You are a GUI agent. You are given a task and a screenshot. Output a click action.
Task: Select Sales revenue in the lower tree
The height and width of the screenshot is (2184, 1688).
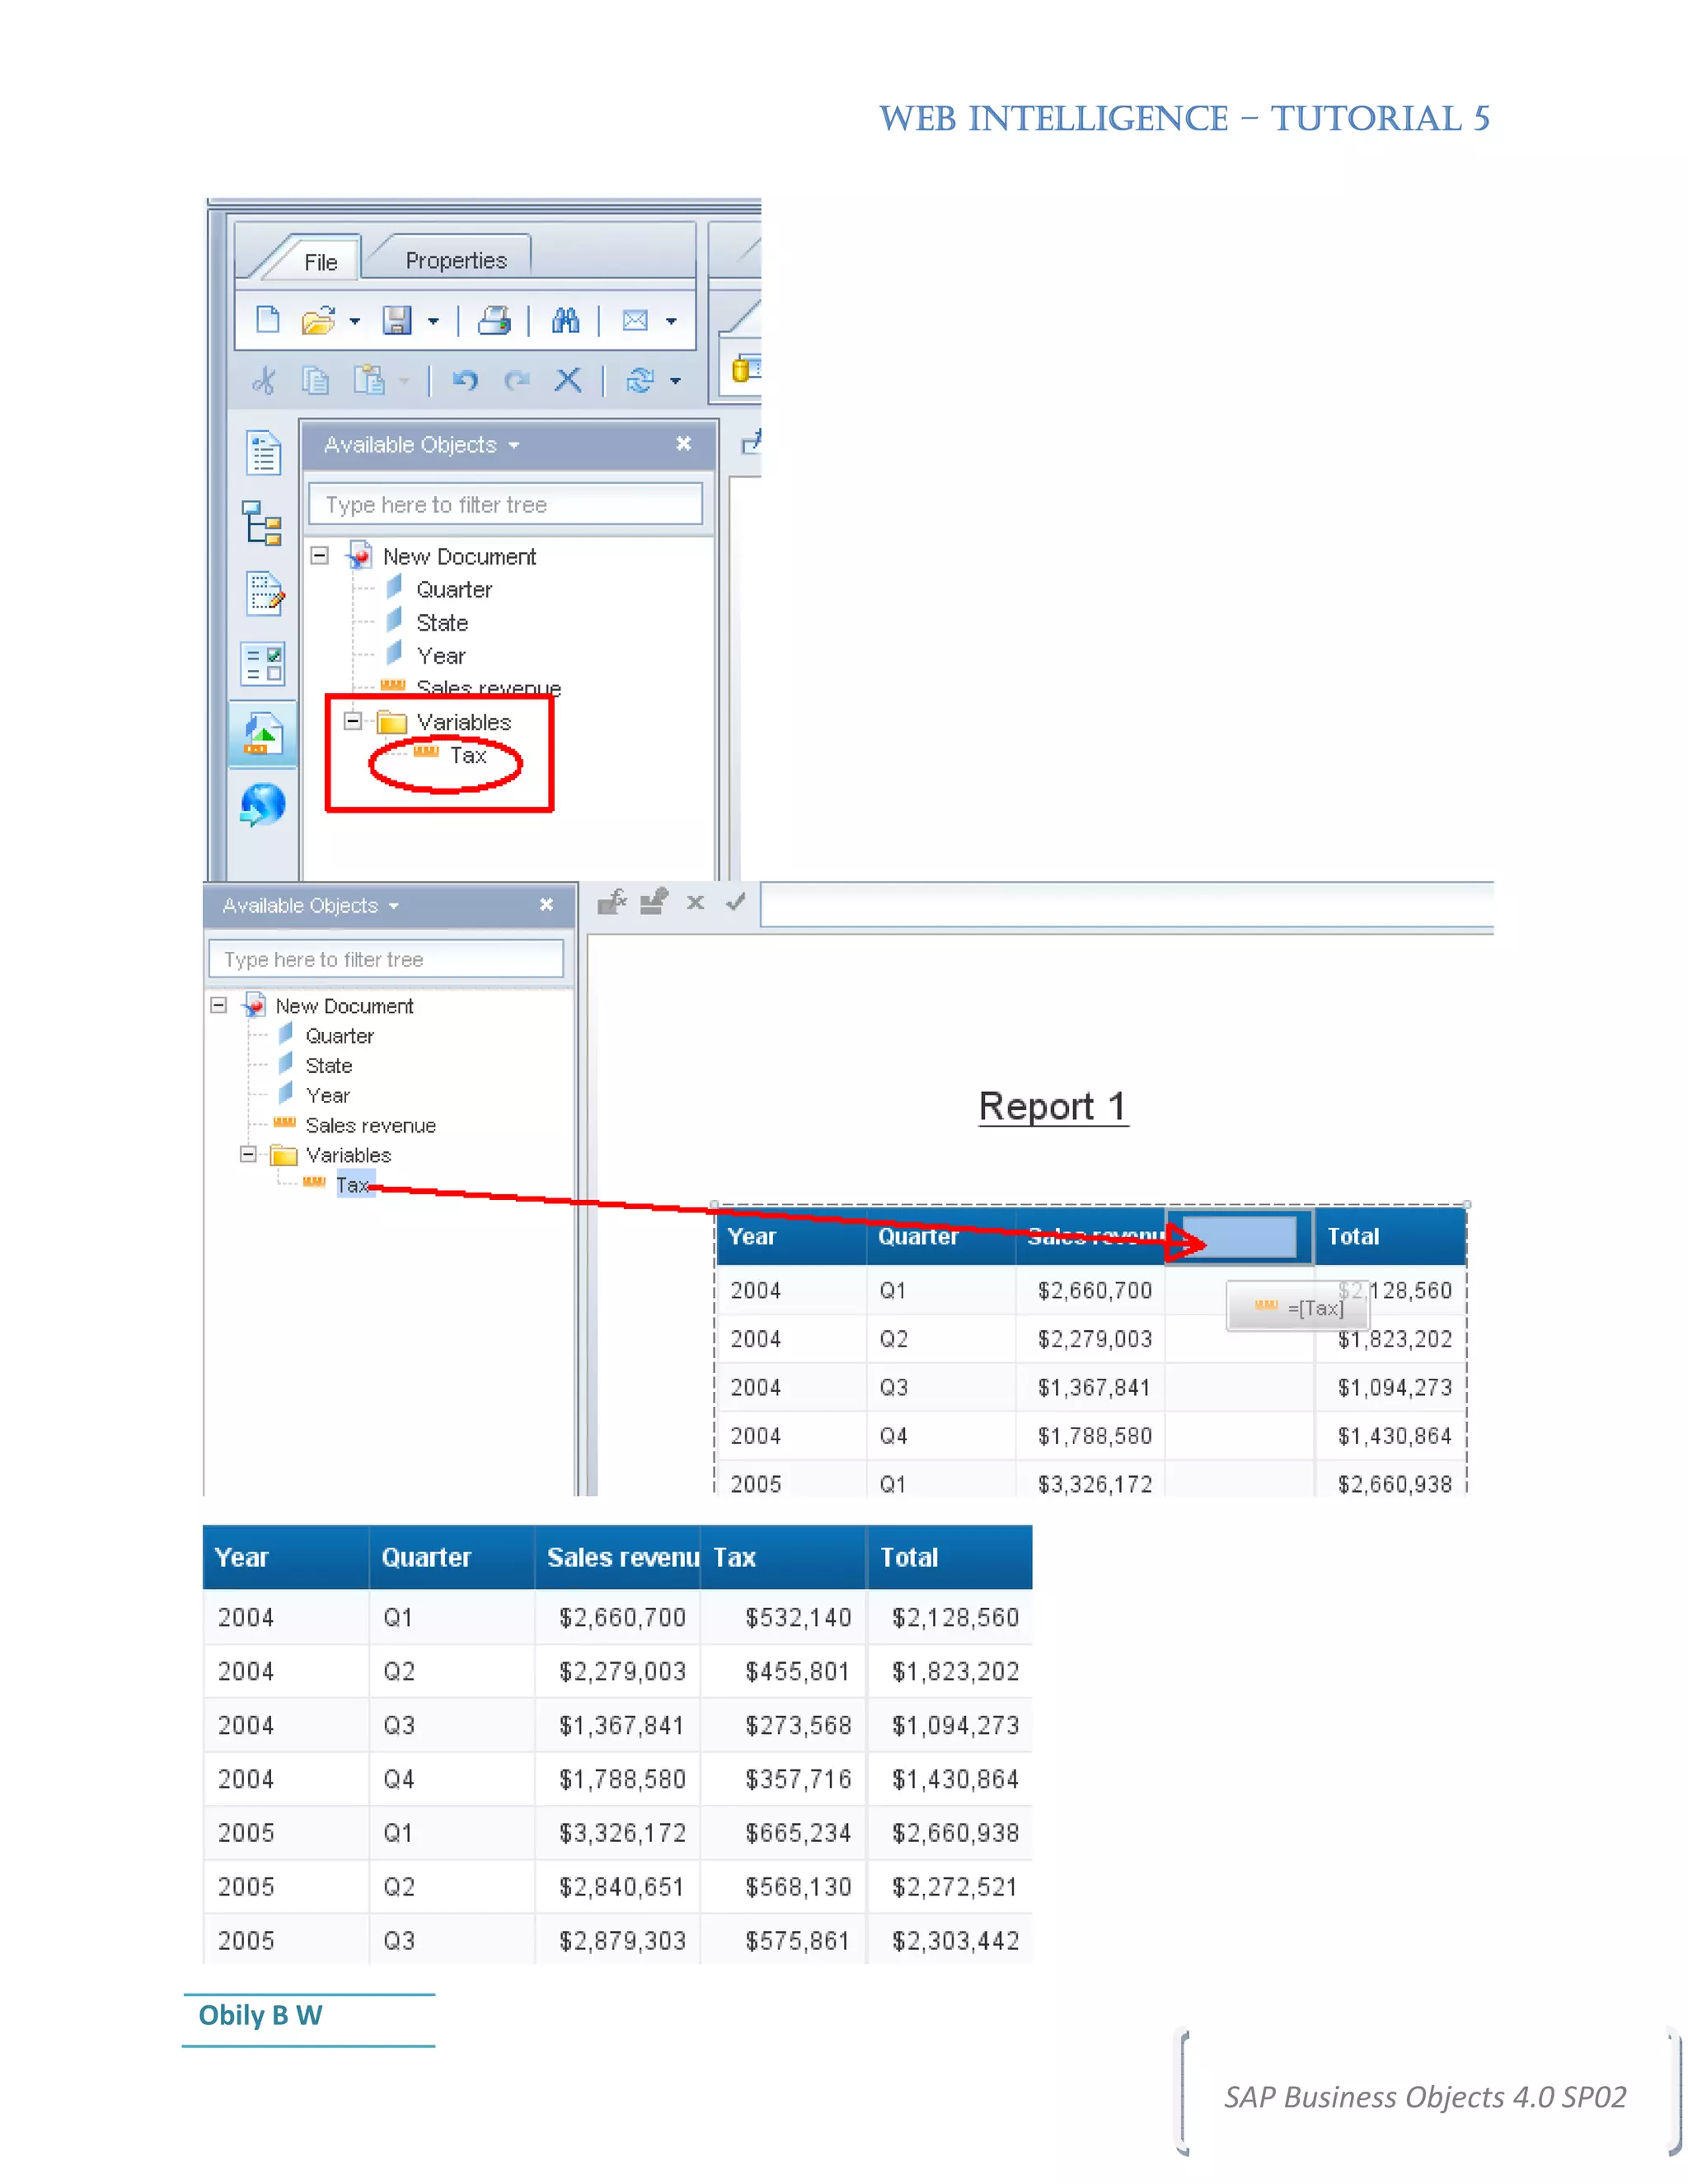(x=370, y=1126)
